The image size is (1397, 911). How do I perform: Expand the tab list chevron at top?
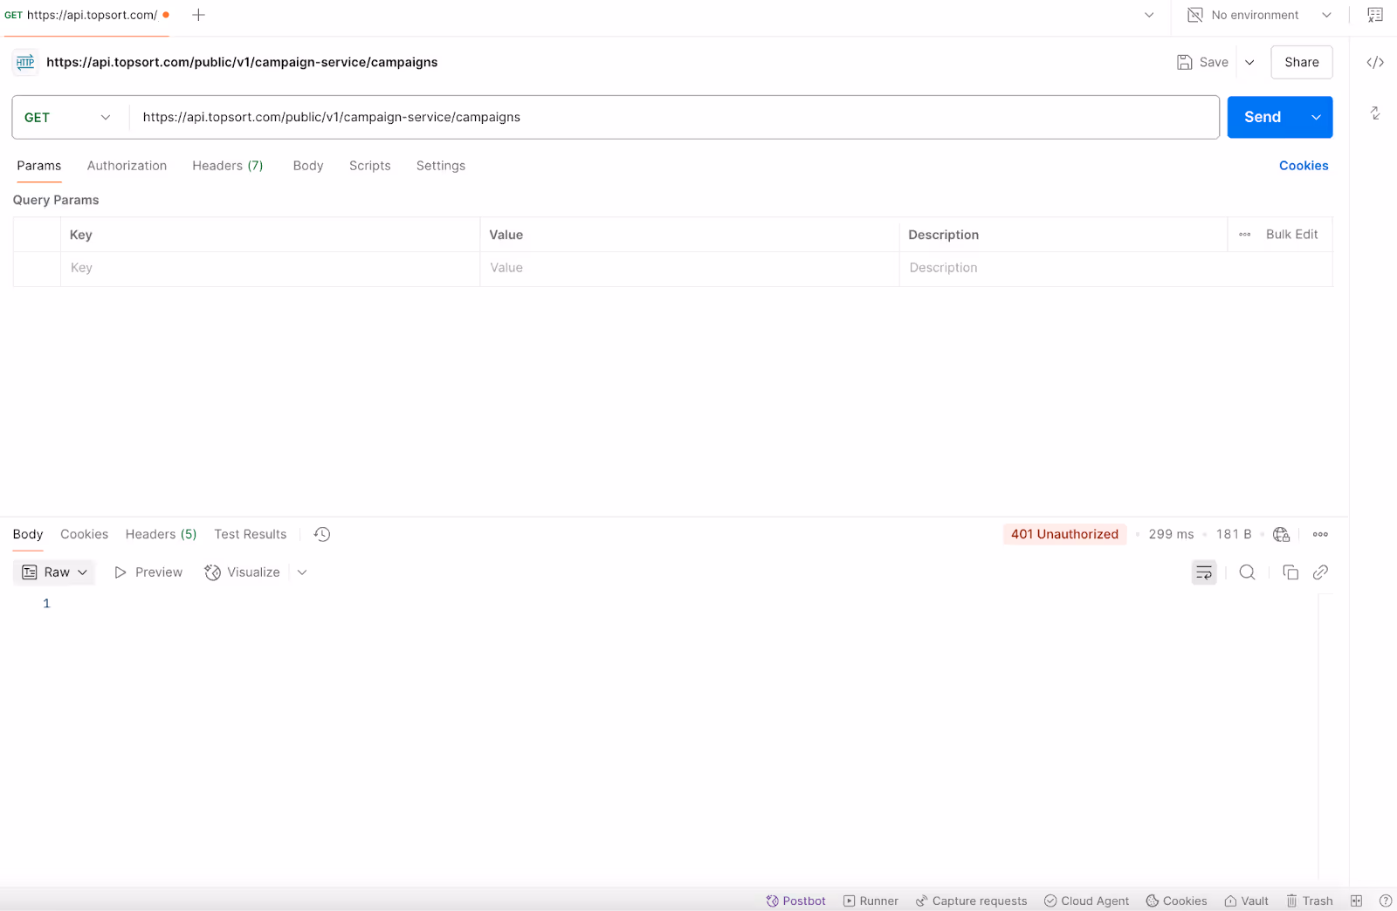click(x=1149, y=15)
